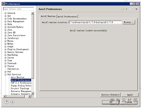This screenshot has height=108, width=141.
Task: Select Scenario Defaults item
Action: (x=20, y=94)
